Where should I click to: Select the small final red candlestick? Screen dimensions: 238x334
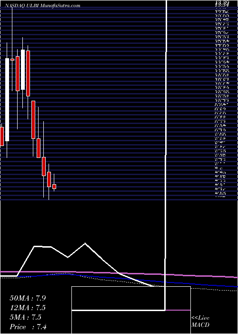(x=54, y=187)
